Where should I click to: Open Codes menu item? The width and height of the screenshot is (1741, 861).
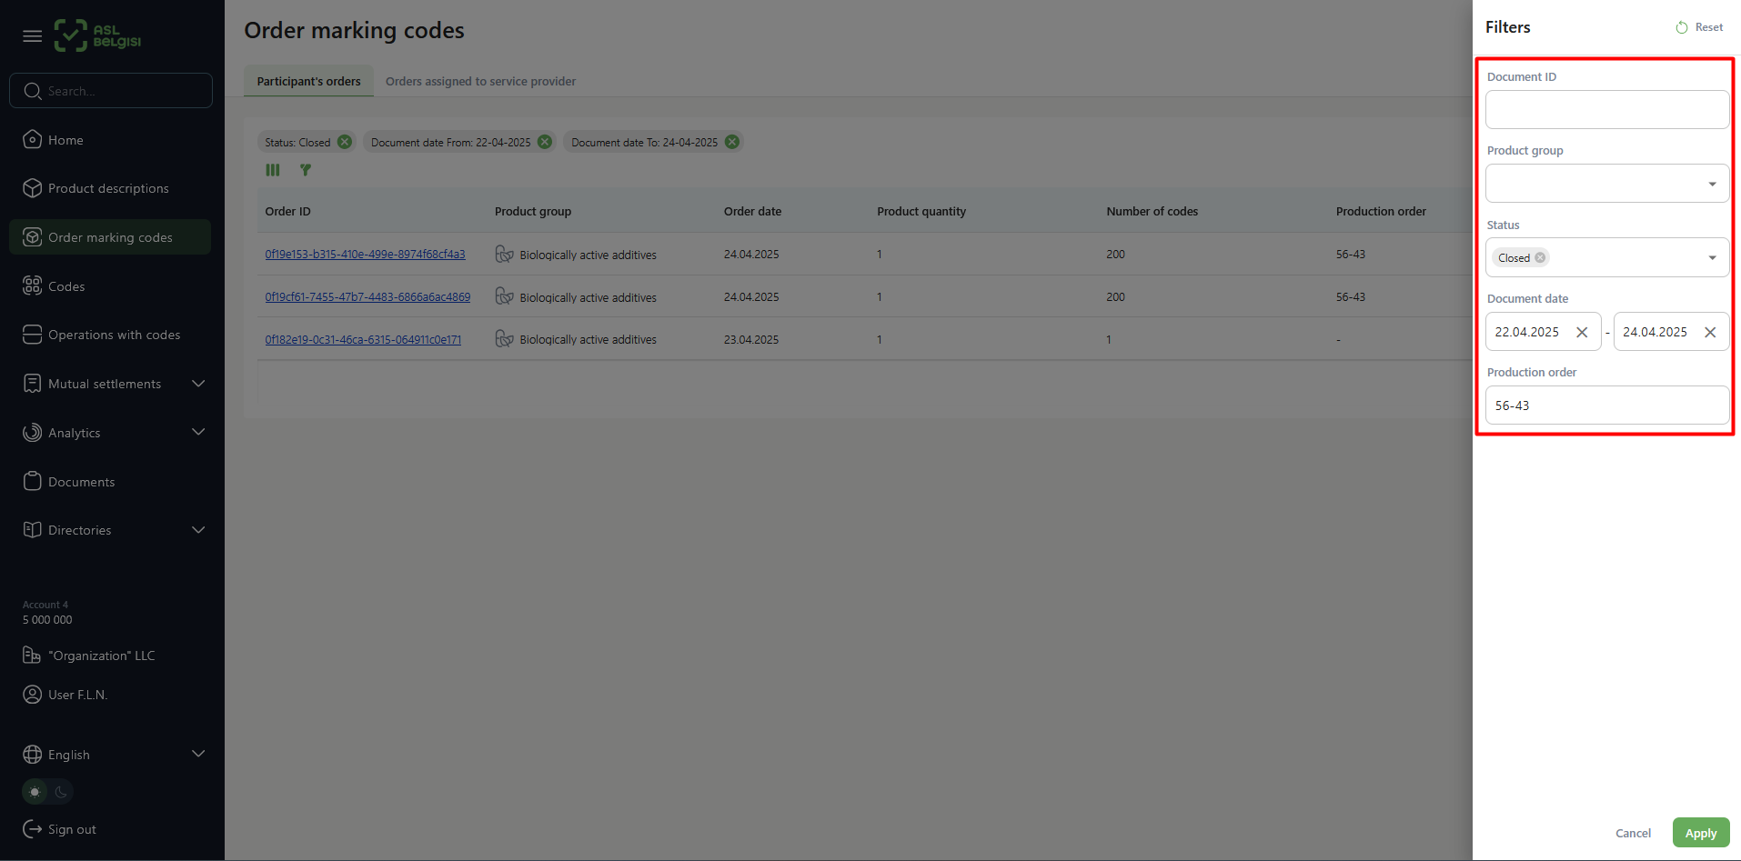pos(110,285)
